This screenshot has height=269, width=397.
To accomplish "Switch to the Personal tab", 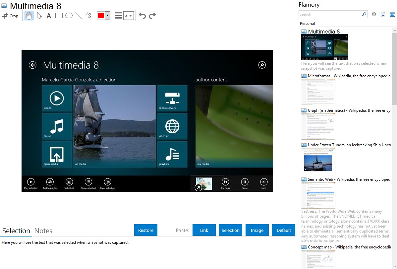I will (x=308, y=24).
